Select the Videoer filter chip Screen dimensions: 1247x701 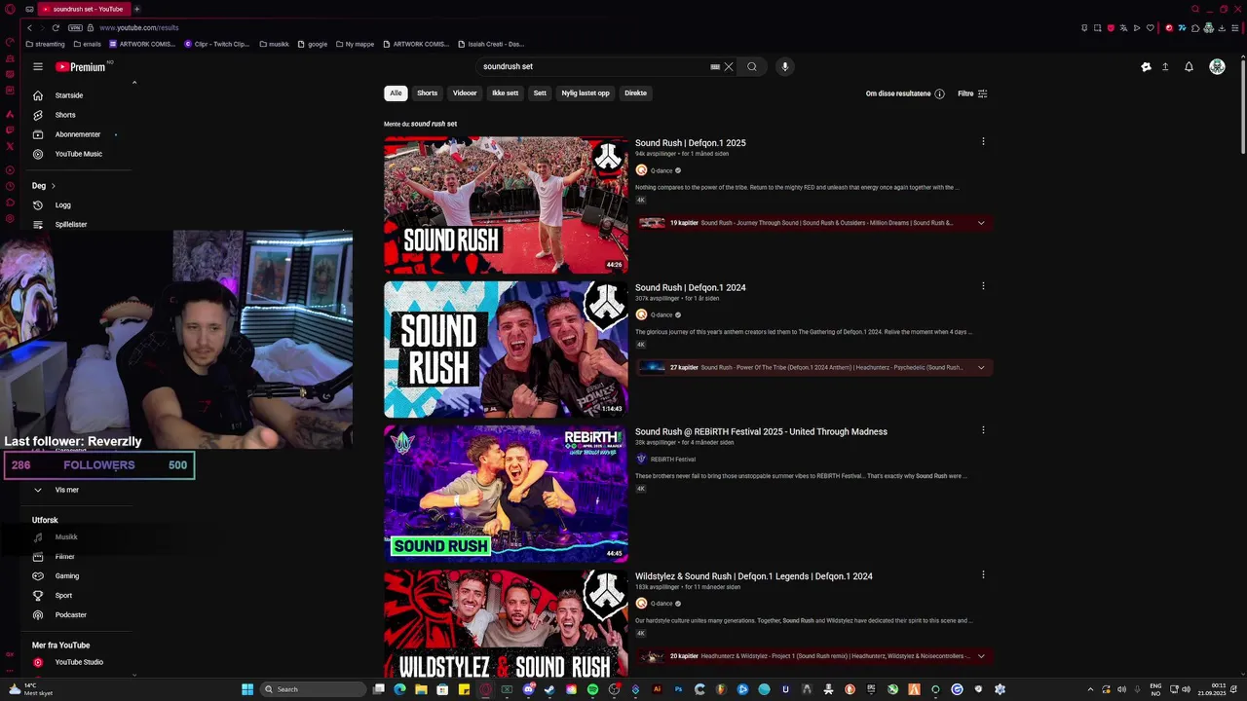465,93
